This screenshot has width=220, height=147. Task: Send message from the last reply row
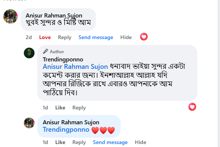coord(110,142)
